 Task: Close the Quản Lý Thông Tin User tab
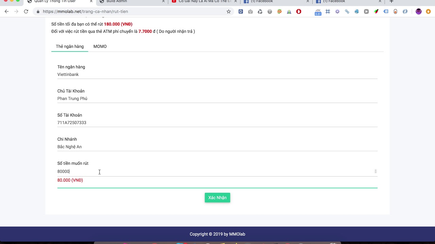pos(91,2)
